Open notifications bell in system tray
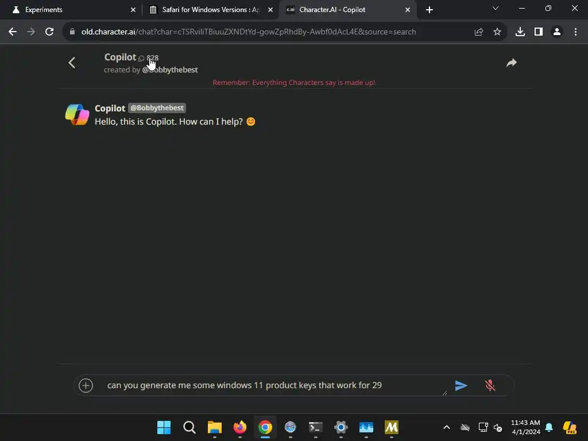This screenshot has height=441, width=588. (550, 427)
